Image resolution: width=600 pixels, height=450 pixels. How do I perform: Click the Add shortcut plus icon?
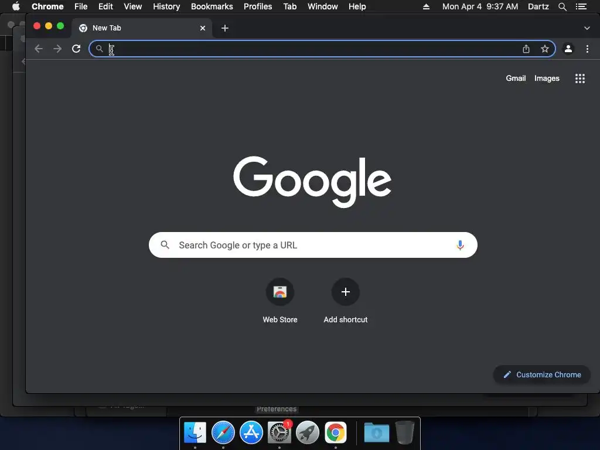point(346,292)
